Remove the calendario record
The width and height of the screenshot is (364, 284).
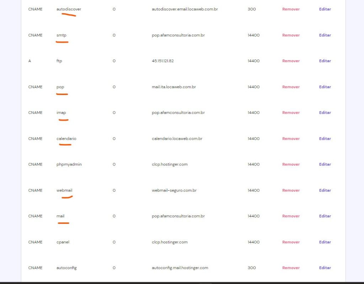tap(291, 139)
